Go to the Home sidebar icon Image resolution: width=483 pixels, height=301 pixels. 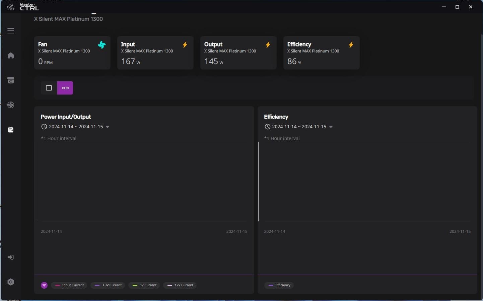[x=11, y=55]
